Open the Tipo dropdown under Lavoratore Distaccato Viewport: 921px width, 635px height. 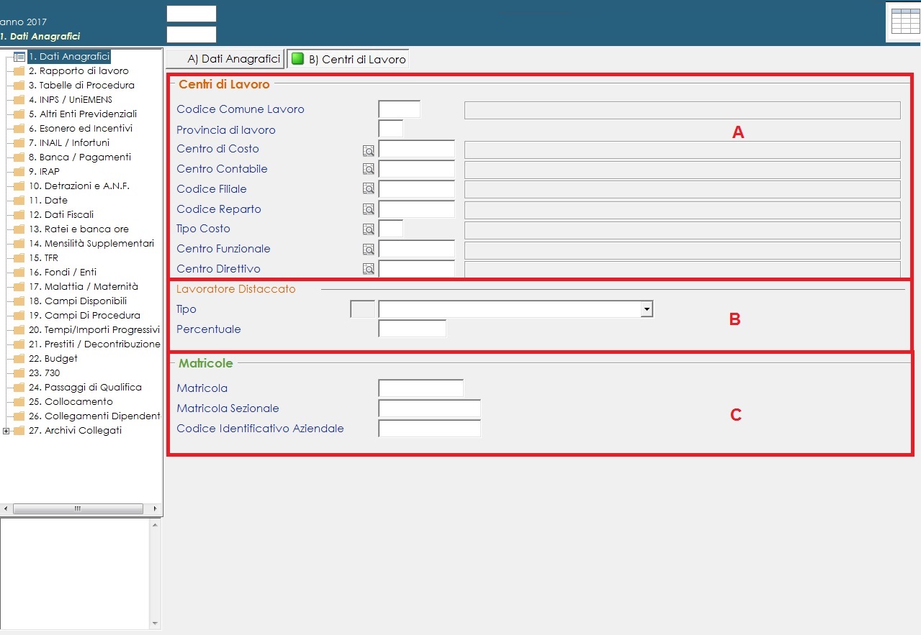[647, 309]
